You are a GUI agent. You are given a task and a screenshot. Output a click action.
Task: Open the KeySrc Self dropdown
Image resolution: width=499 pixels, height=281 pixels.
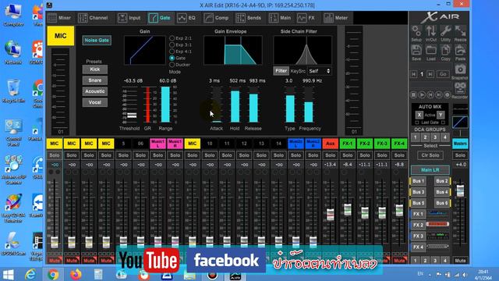[x=319, y=71]
